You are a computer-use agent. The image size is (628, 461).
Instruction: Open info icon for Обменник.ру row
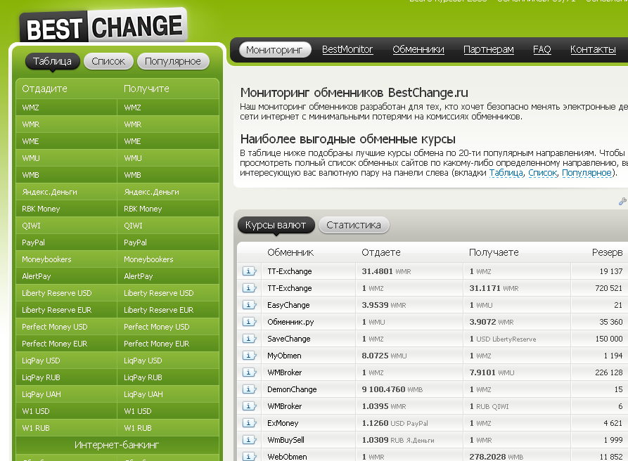pos(249,322)
